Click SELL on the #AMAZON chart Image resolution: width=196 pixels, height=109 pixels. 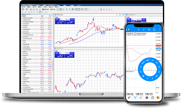[57, 53]
